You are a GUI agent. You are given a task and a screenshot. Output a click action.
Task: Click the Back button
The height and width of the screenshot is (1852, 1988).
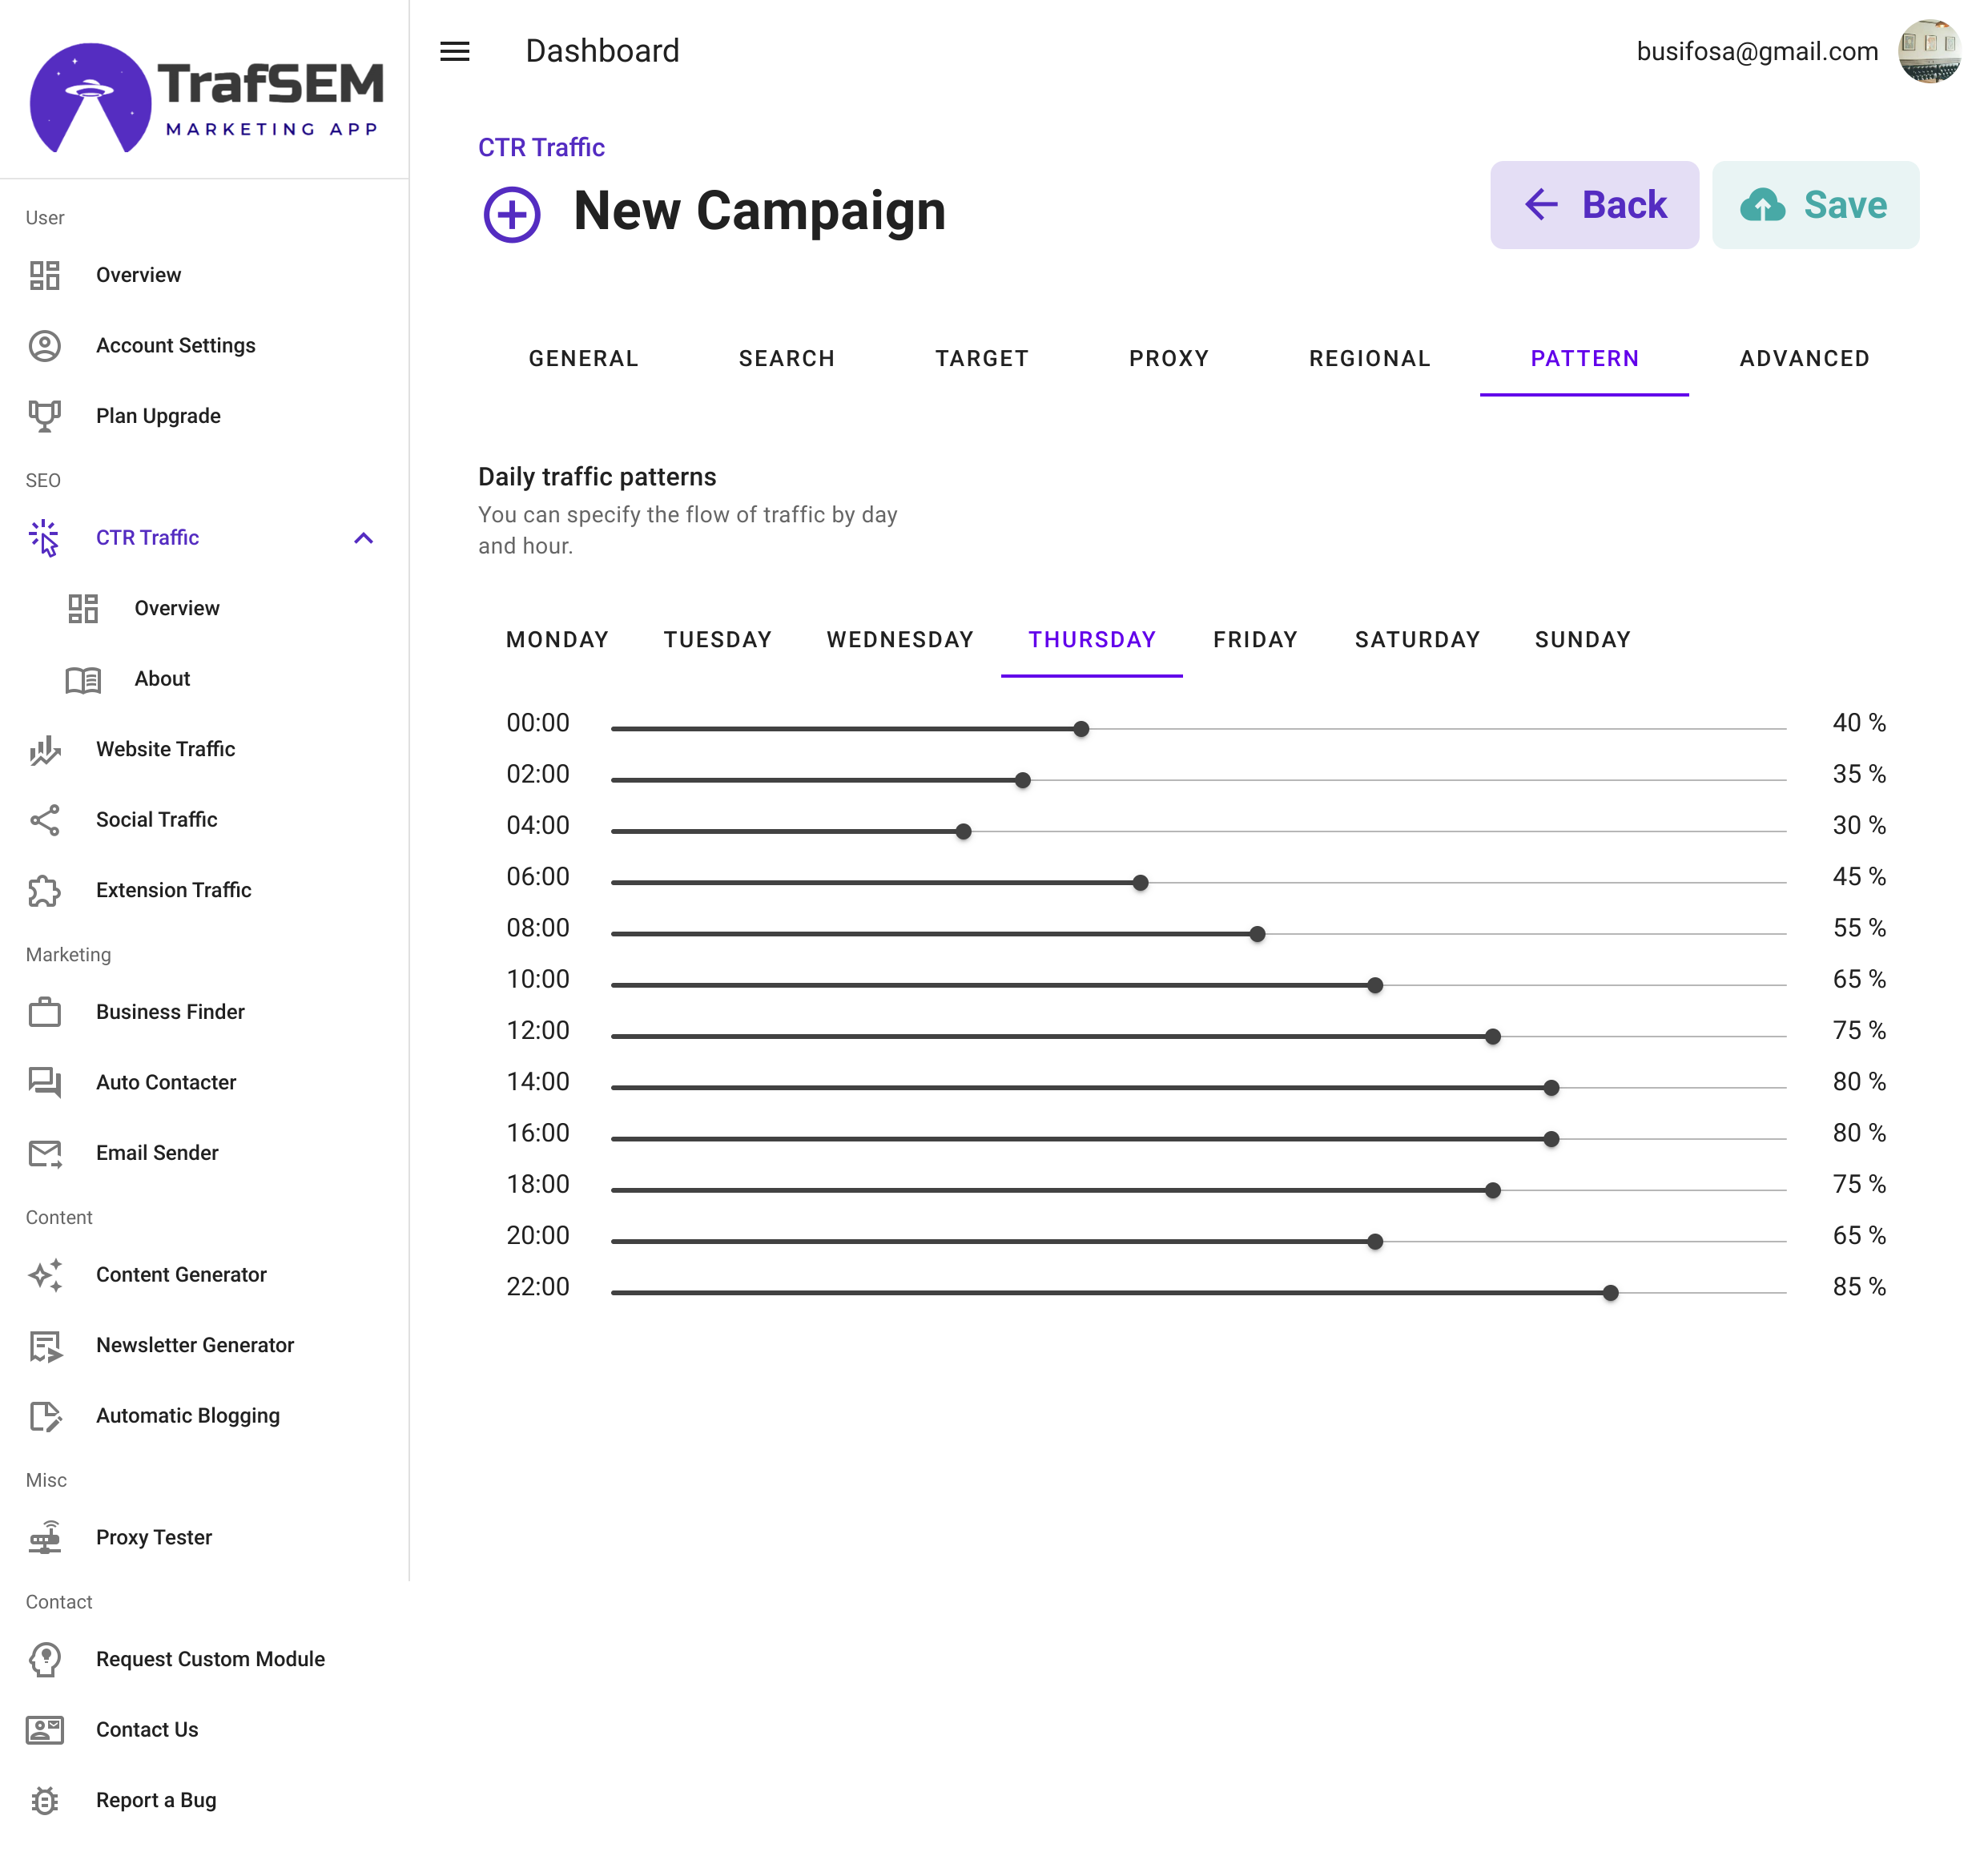1594,205
